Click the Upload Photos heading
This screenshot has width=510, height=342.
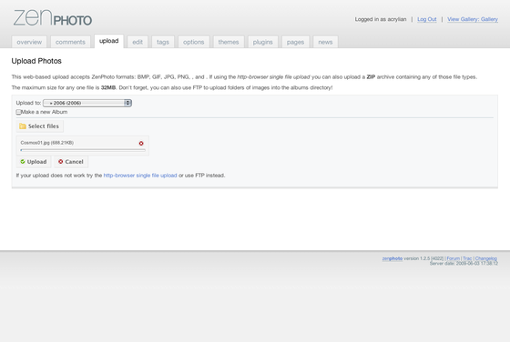[36, 61]
